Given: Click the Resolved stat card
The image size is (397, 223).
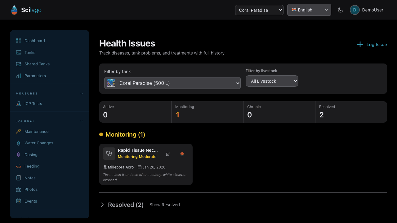Looking at the screenshot, I should [351, 112].
